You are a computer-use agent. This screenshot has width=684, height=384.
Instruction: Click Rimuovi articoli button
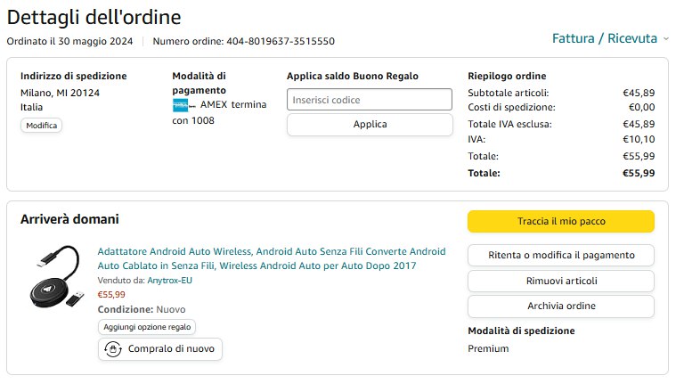pos(560,281)
